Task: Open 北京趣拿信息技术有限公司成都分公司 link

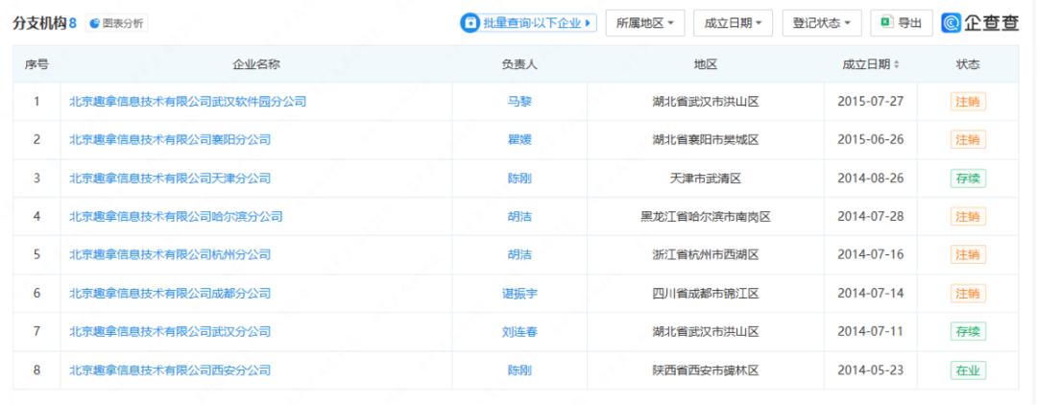Action: pyautogui.click(x=170, y=294)
